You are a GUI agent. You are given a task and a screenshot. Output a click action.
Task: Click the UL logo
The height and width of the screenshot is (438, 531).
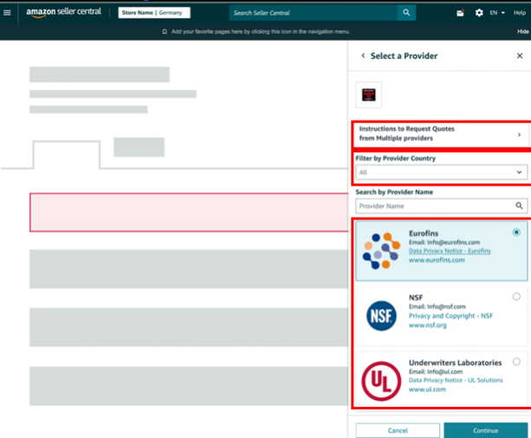click(381, 381)
